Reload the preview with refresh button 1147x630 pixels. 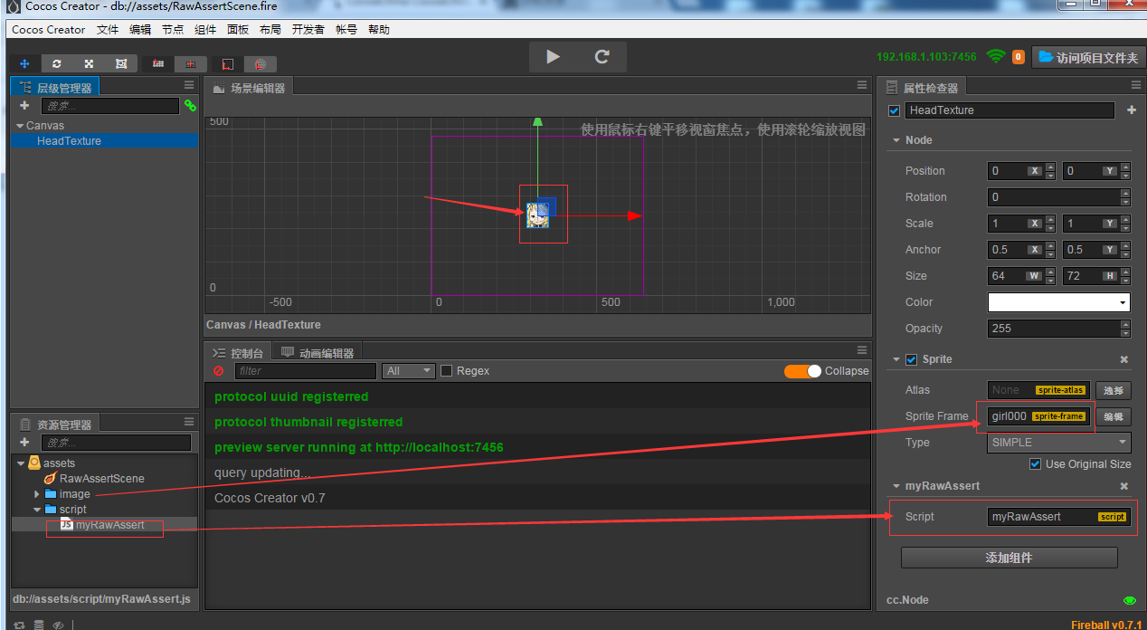click(x=602, y=56)
